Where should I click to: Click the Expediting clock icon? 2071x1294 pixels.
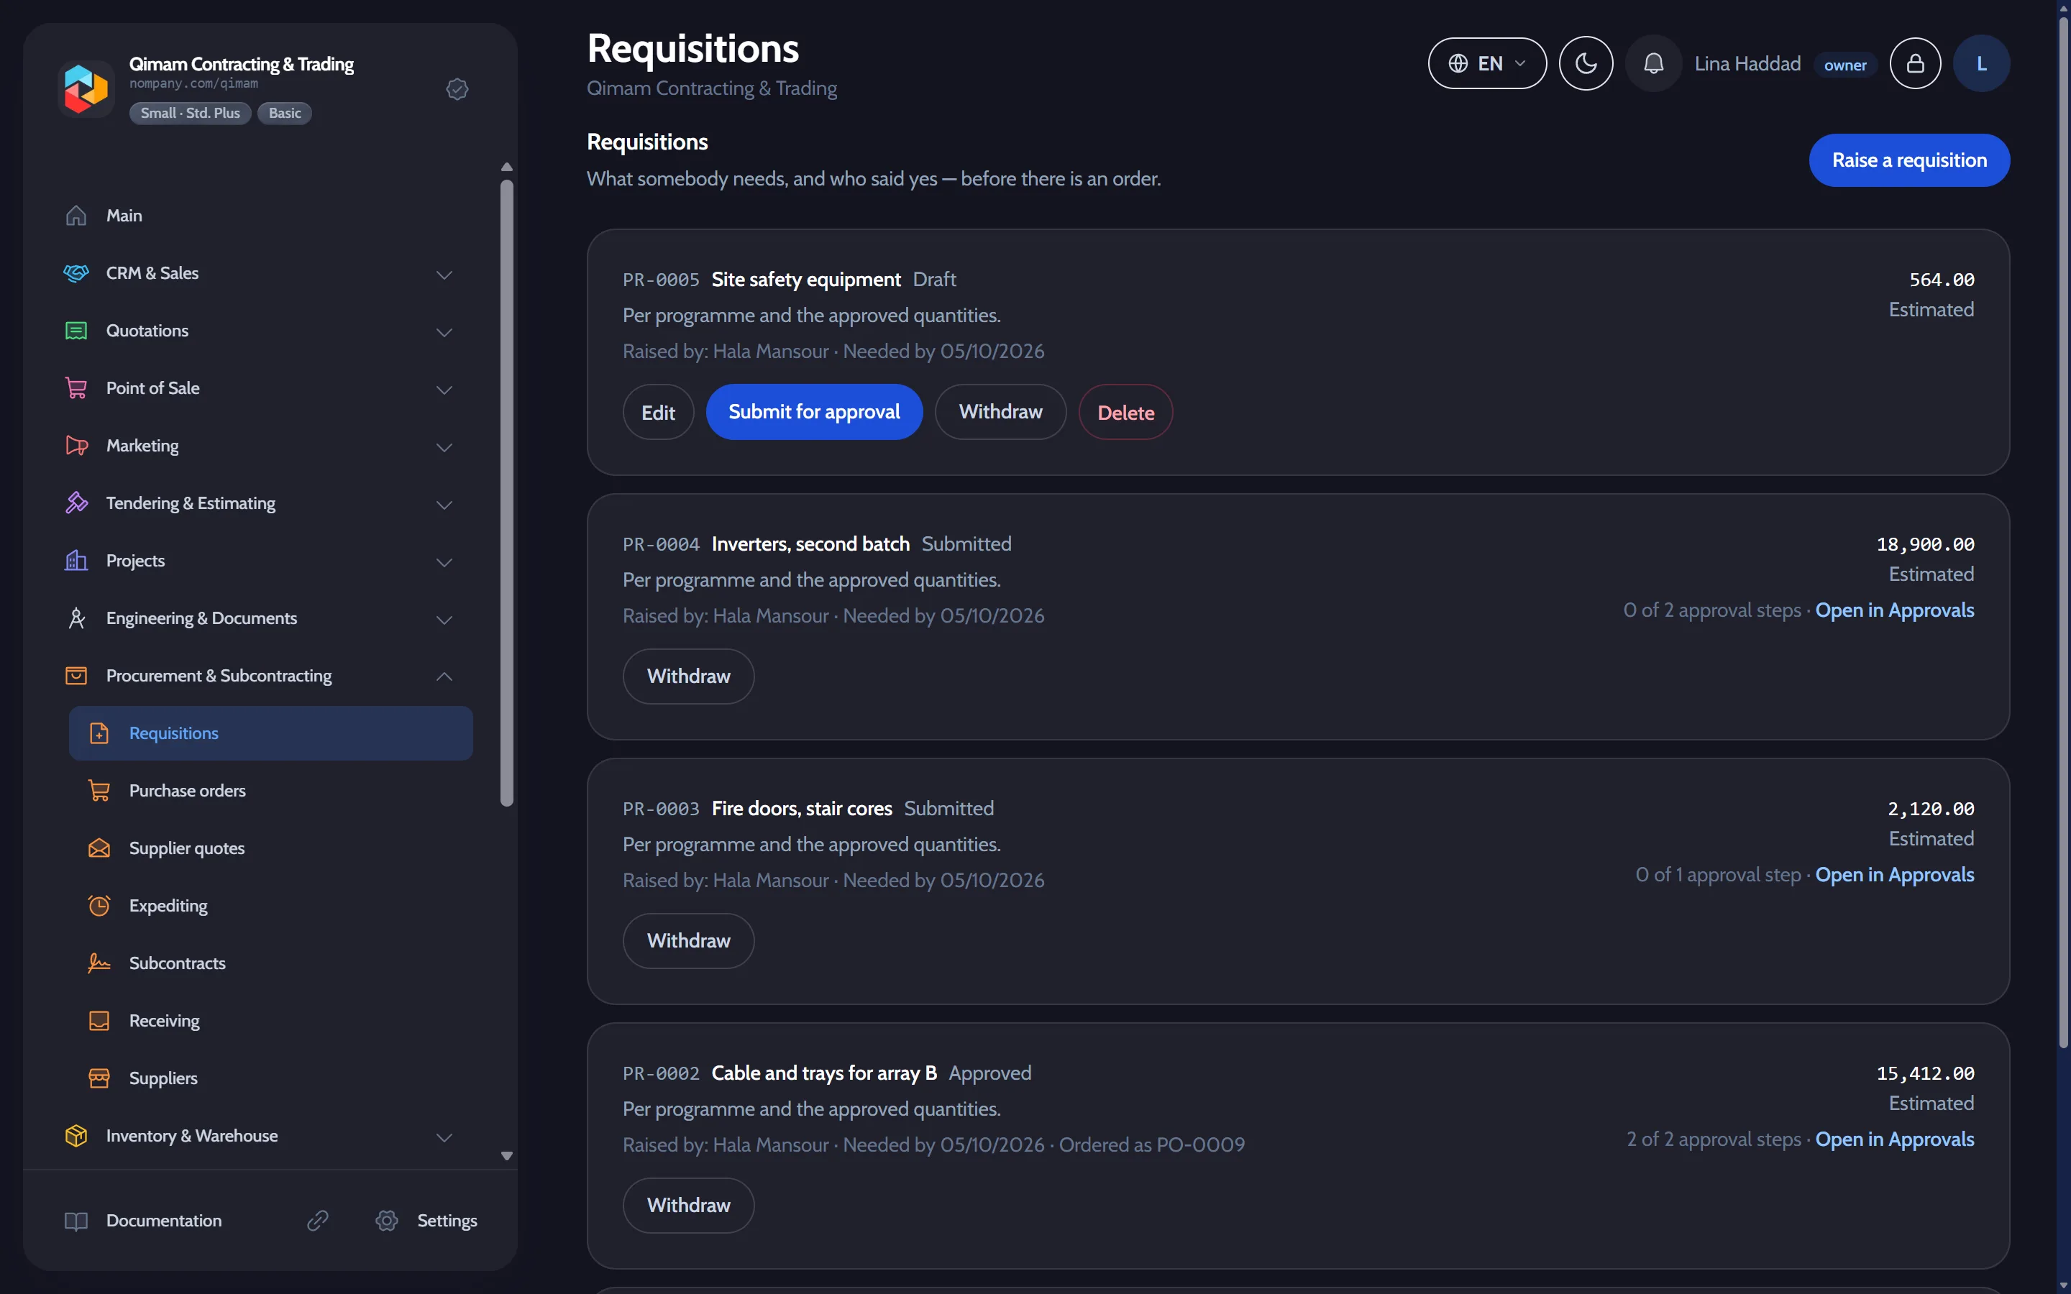[99, 906]
